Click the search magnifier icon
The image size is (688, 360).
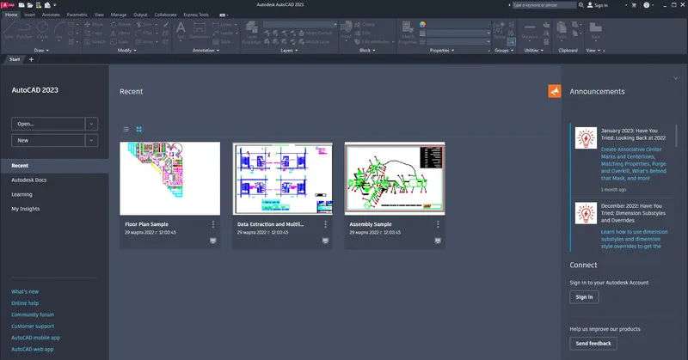(x=581, y=5)
